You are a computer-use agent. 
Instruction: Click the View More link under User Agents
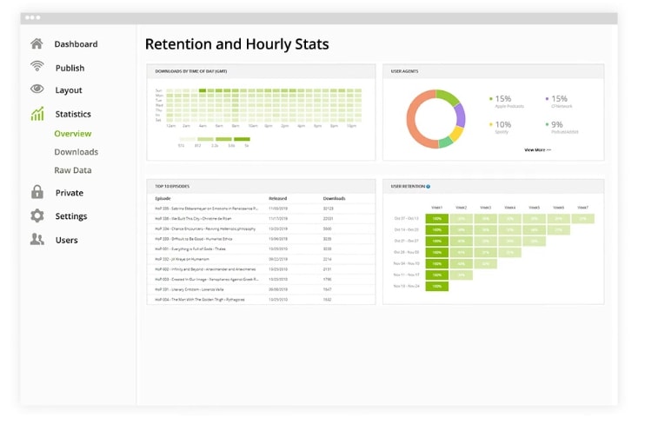(x=537, y=150)
